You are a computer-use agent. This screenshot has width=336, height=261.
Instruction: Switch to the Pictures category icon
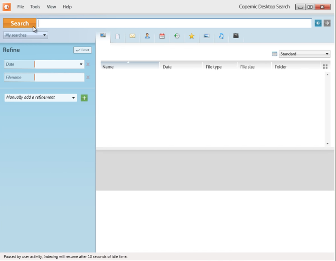tap(206, 36)
